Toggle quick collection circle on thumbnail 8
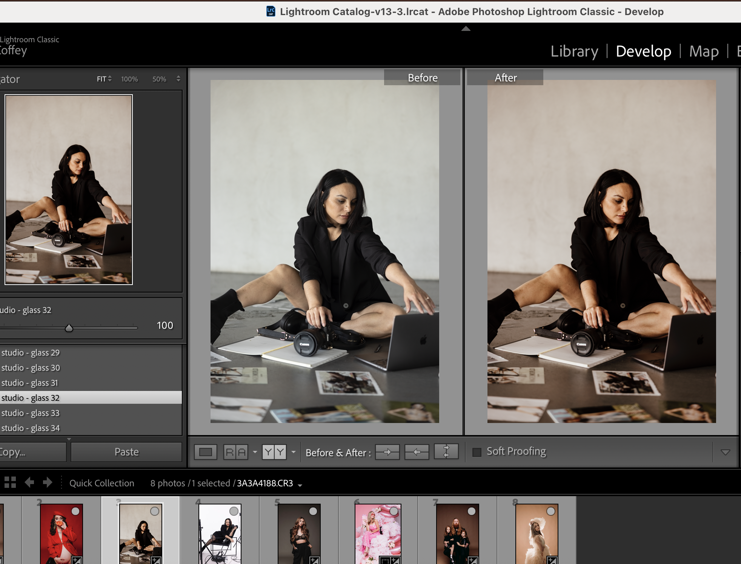Screen dimensions: 741x564 (551, 511)
